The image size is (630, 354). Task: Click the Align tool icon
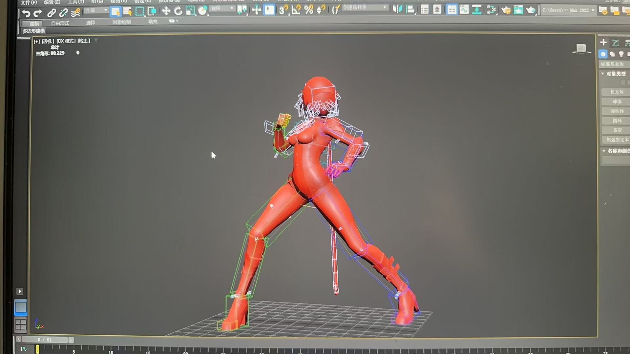(x=410, y=10)
